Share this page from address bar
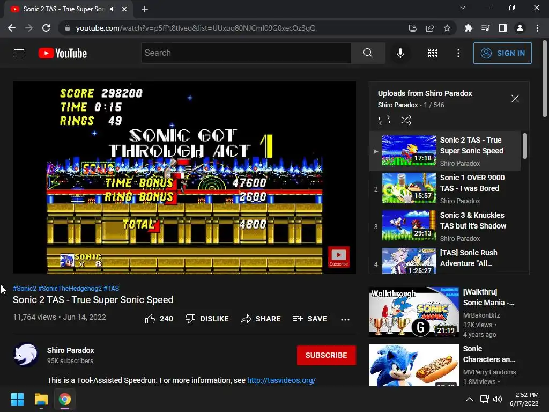The height and width of the screenshot is (412, 549). point(430,28)
